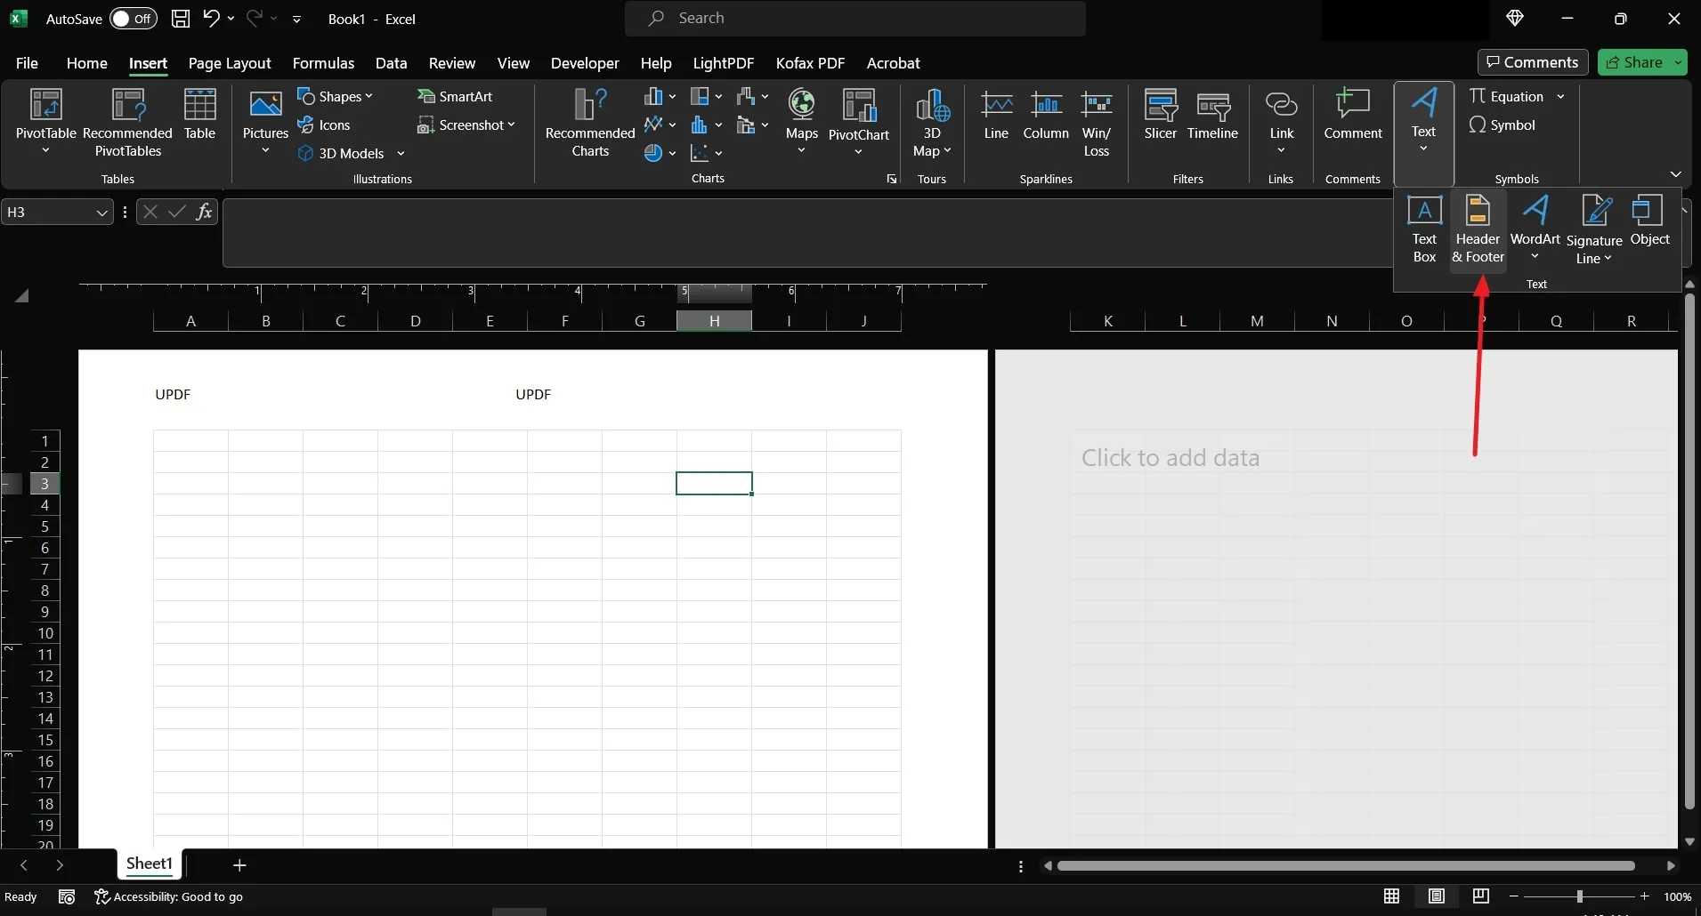1701x916 pixels.
Task: Expand the Undo history dropdown
Action: [232, 18]
